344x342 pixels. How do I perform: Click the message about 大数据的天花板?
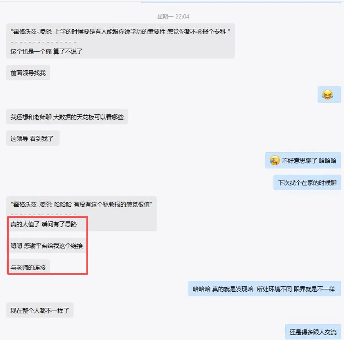click(67, 117)
